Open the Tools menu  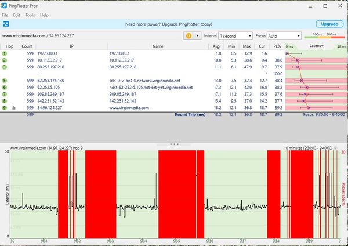(x=30, y=15)
